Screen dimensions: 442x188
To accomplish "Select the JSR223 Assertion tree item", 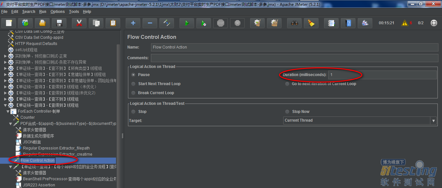I will [39, 185].
